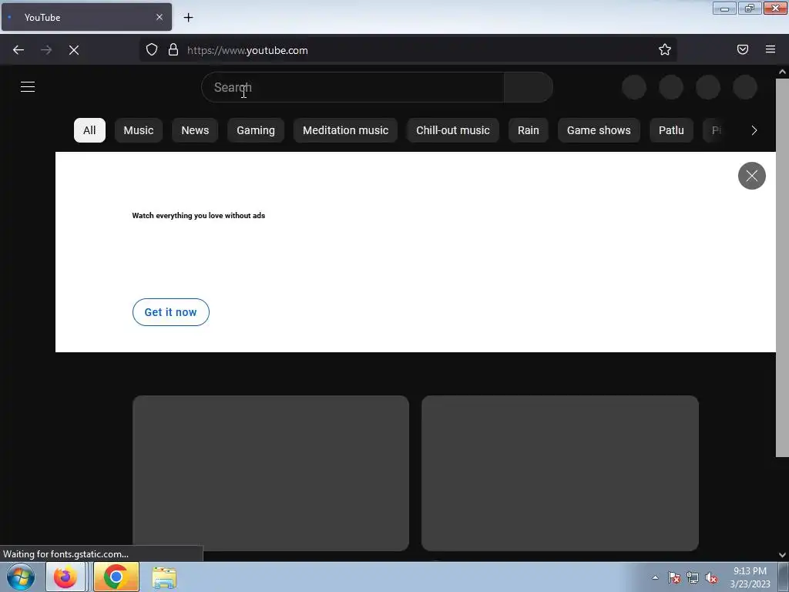Click 'Watch everything you love without ads' text
The image size is (789, 592).
(198, 216)
